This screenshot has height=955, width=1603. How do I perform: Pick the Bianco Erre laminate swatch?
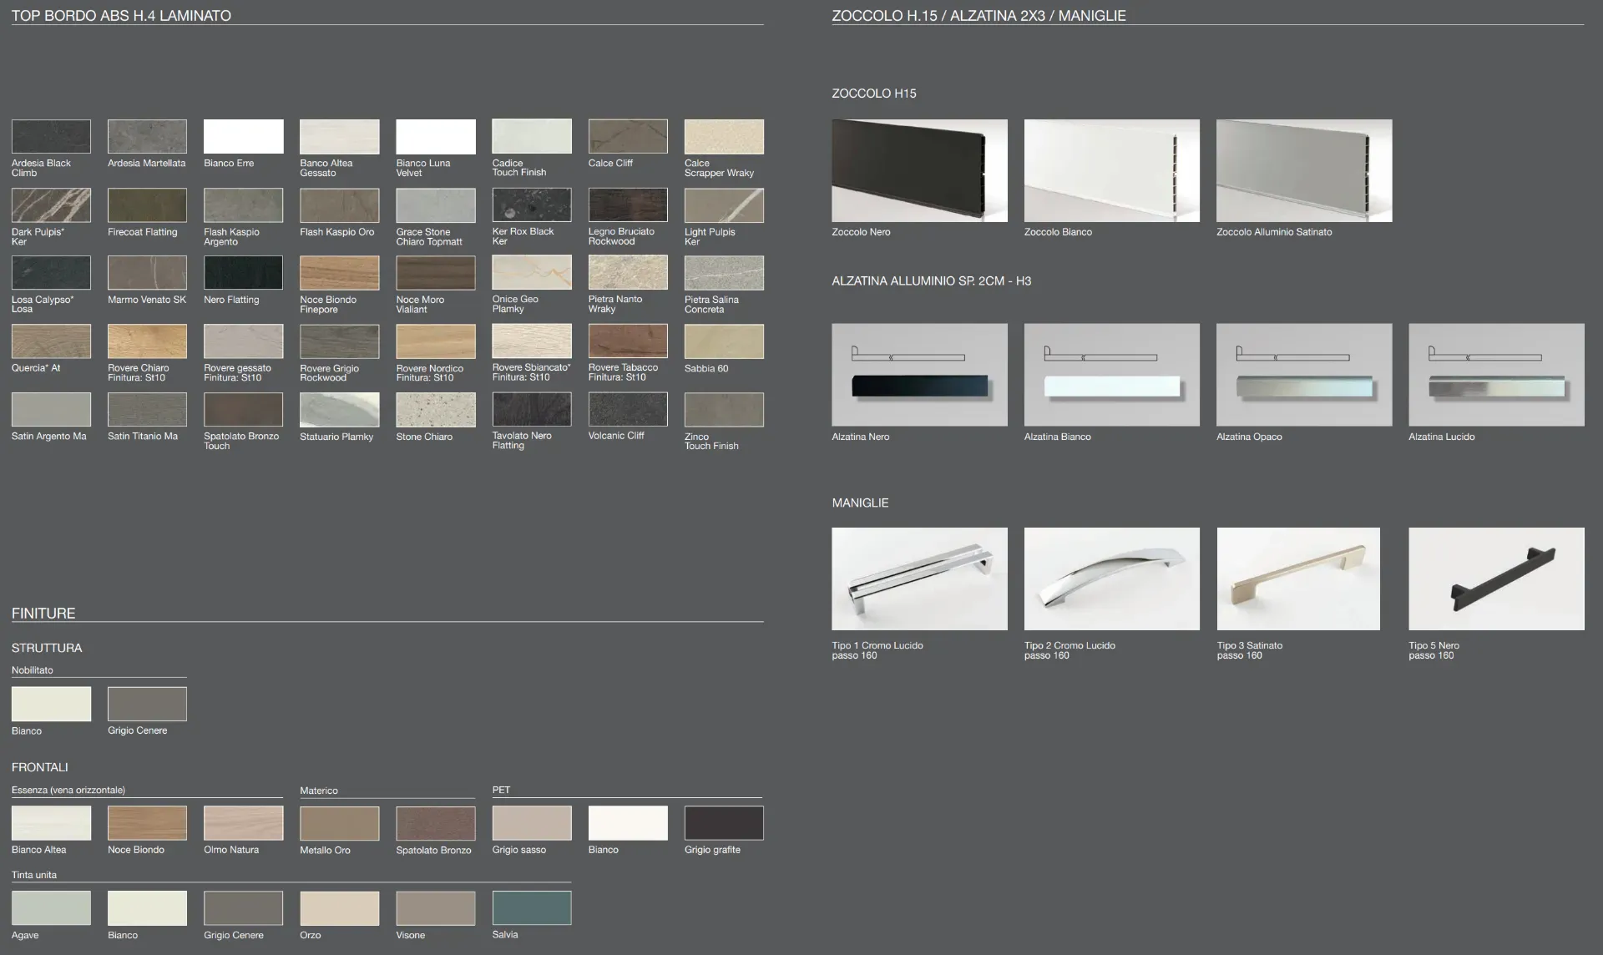tap(243, 136)
